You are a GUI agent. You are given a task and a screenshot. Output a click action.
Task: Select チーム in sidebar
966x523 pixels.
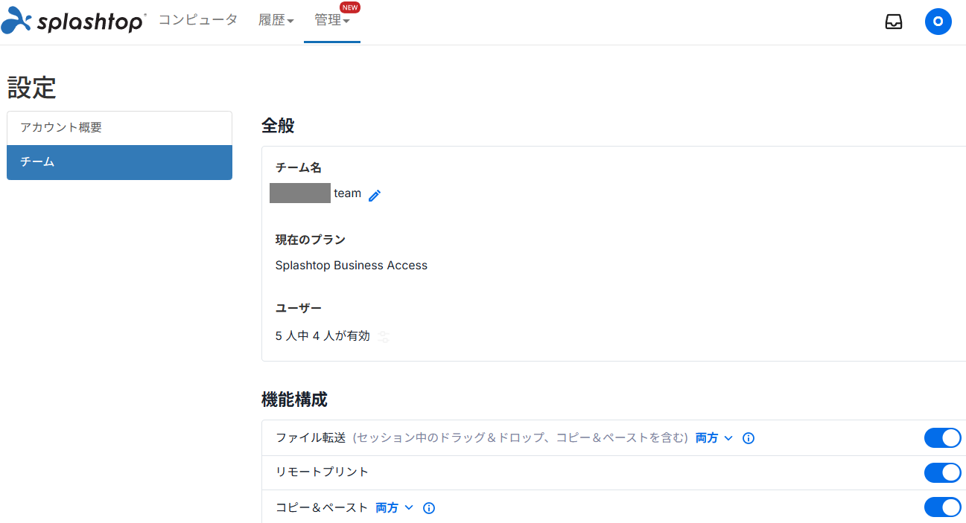pos(119,162)
